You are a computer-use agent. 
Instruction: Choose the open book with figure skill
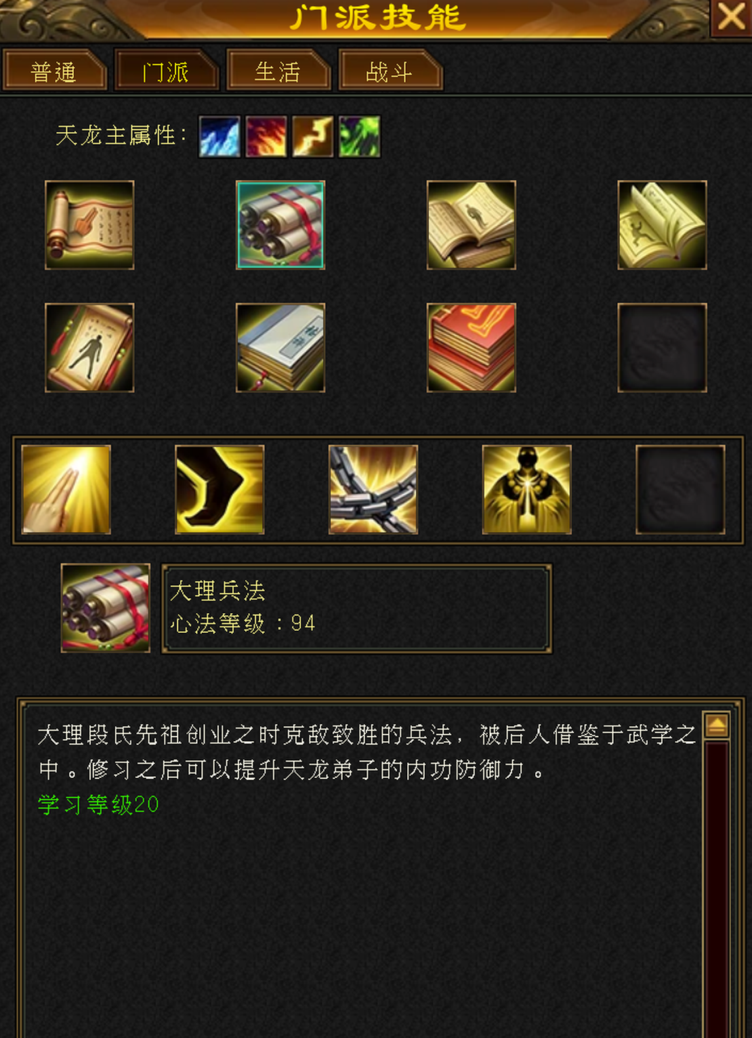pos(472,225)
